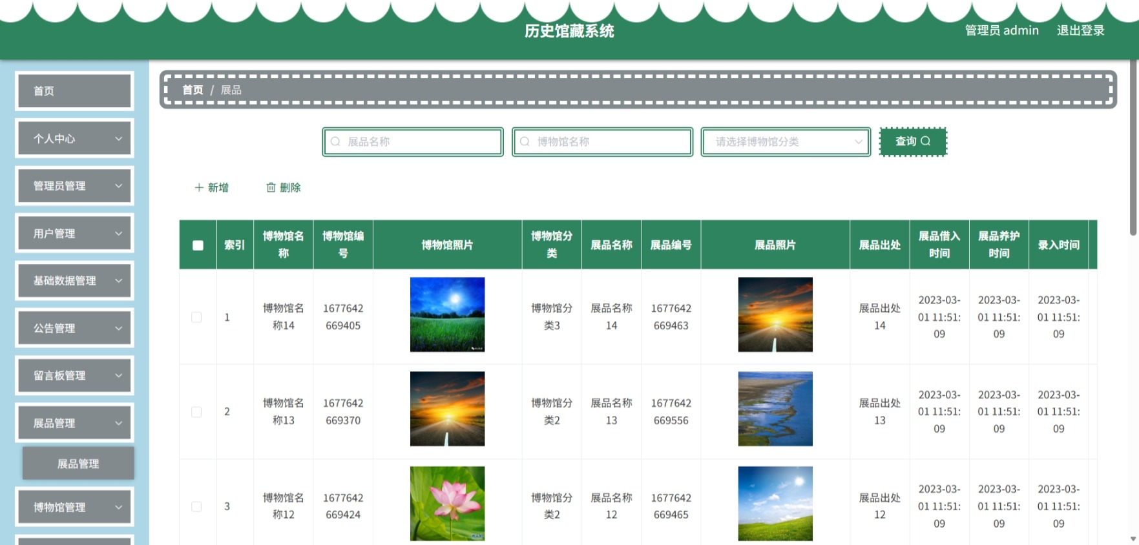Open museum sunset photo in row 2
Screen dimensions: 1139x545
(447, 409)
